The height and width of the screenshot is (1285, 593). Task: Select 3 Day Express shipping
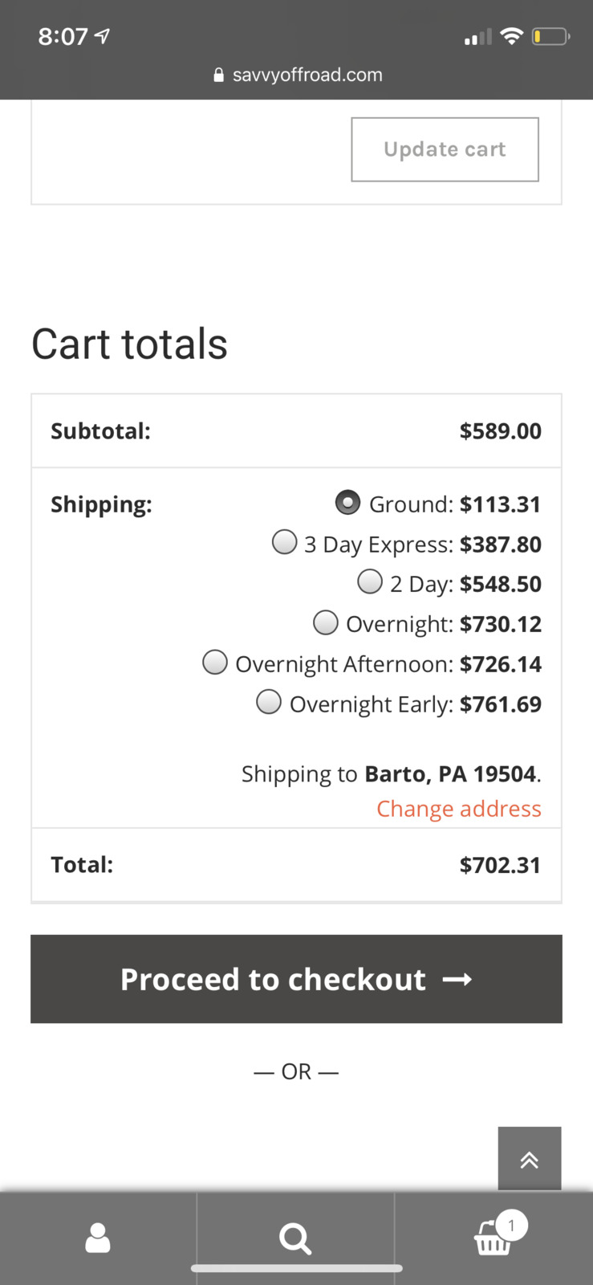(x=284, y=543)
